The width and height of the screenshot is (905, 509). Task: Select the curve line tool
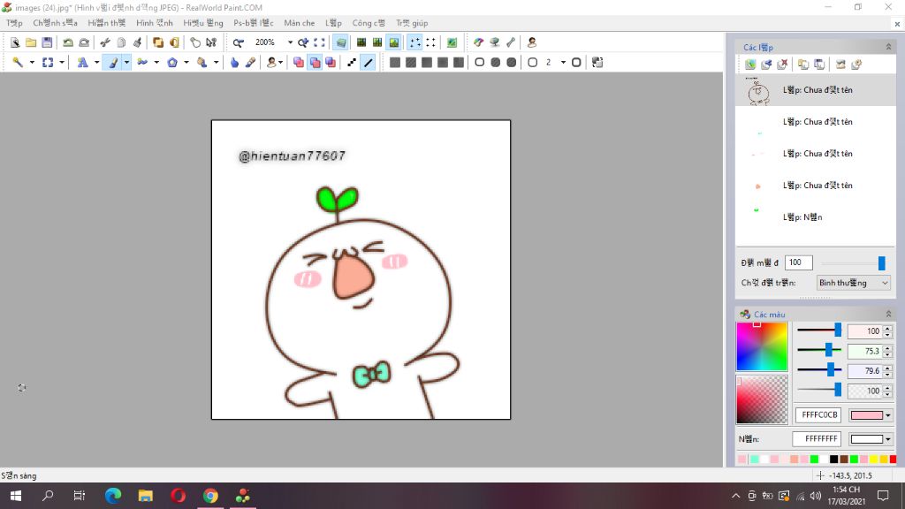(142, 63)
